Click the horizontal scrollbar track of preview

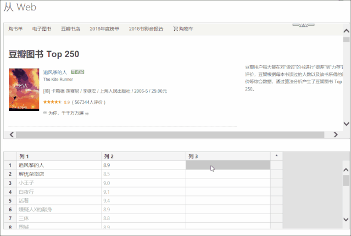pyautogui.click(x=170, y=134)
